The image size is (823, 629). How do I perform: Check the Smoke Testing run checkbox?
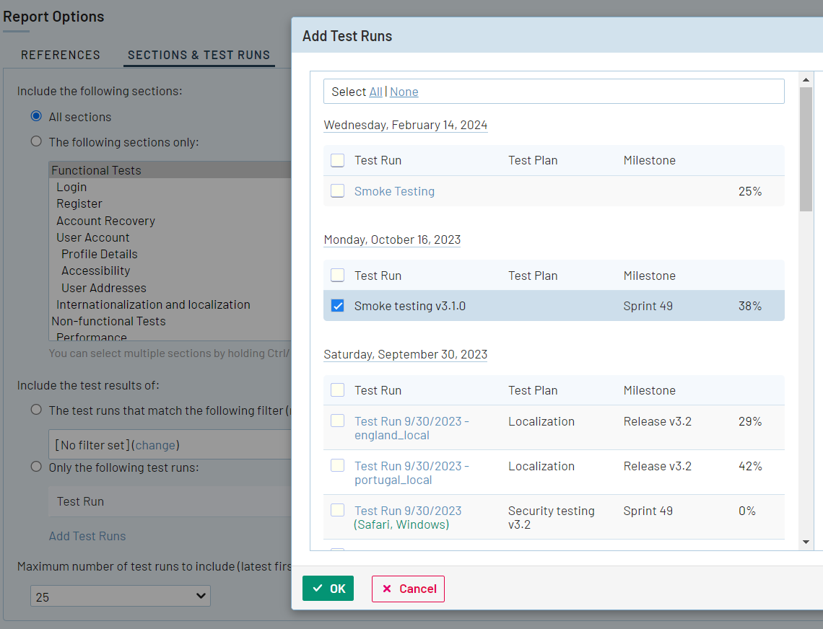click(x=337, y=191)
